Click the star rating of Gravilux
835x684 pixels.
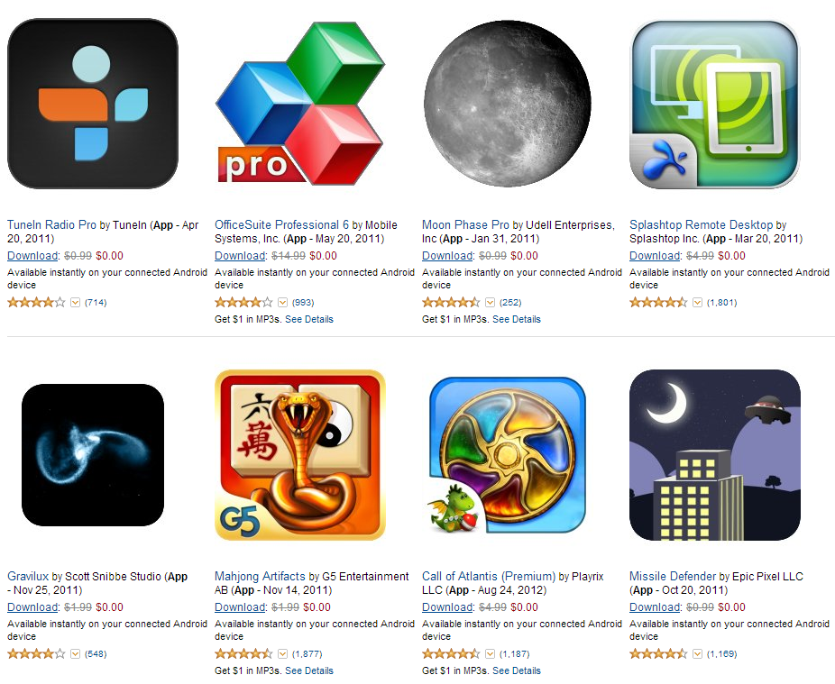coord(36,653)
